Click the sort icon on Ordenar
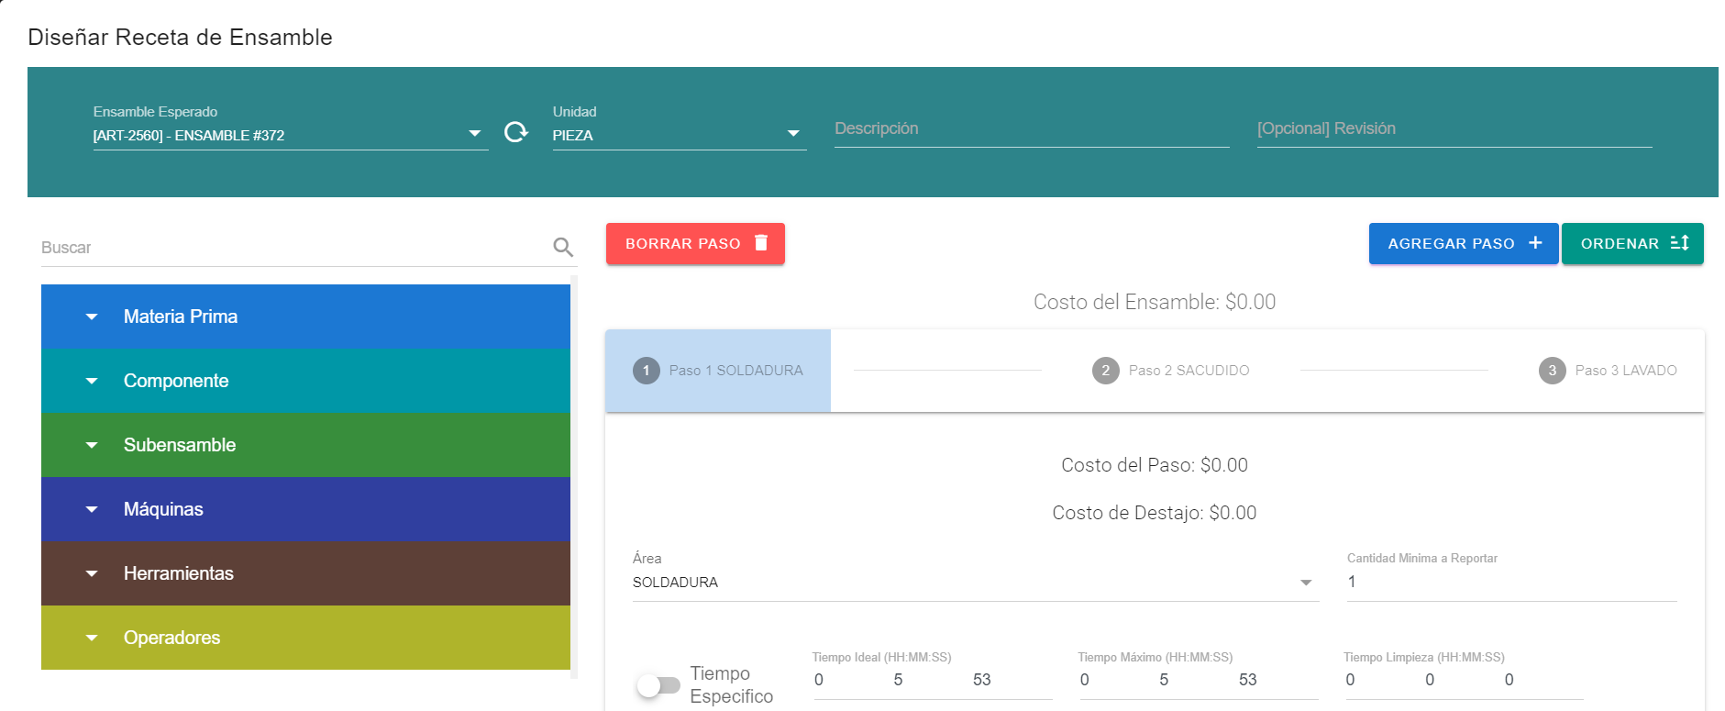This screenshot has height=711, width=1725. point(1679,243)
